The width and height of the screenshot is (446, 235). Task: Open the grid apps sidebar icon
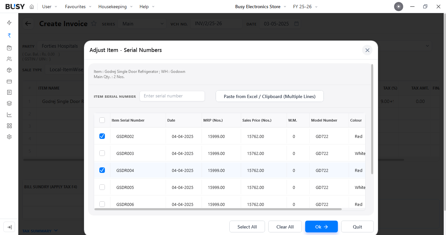(9, 126)
